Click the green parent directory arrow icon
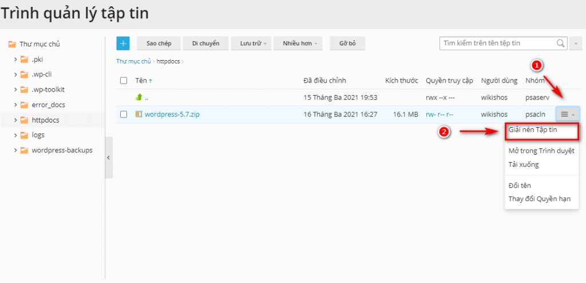 click(138, 97)
